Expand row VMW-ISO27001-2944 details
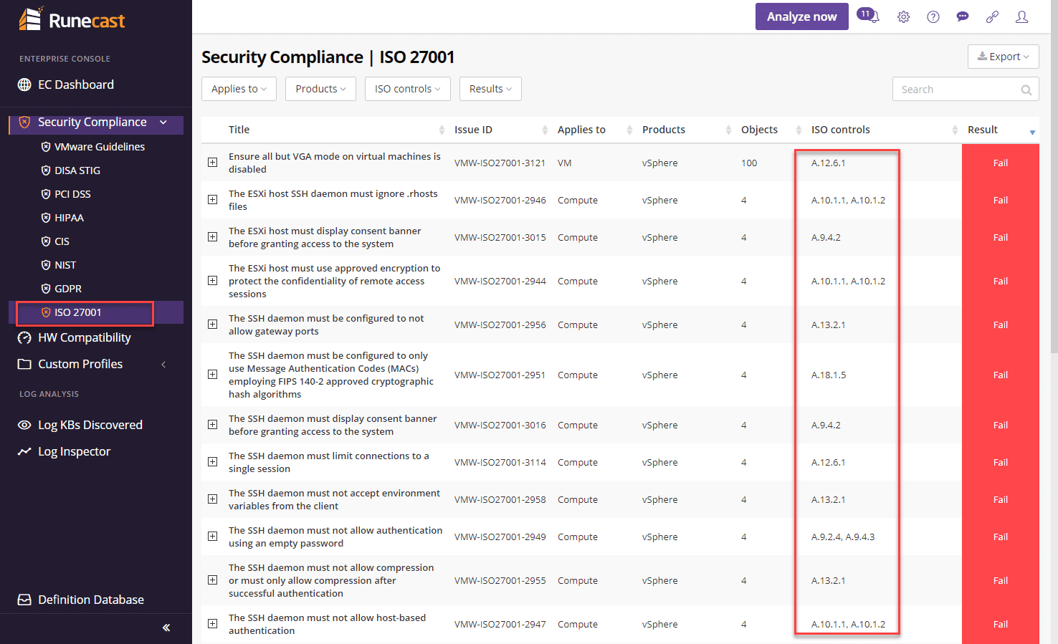Viewport: 1058px width, 644px height. click(x=212, y=281)
